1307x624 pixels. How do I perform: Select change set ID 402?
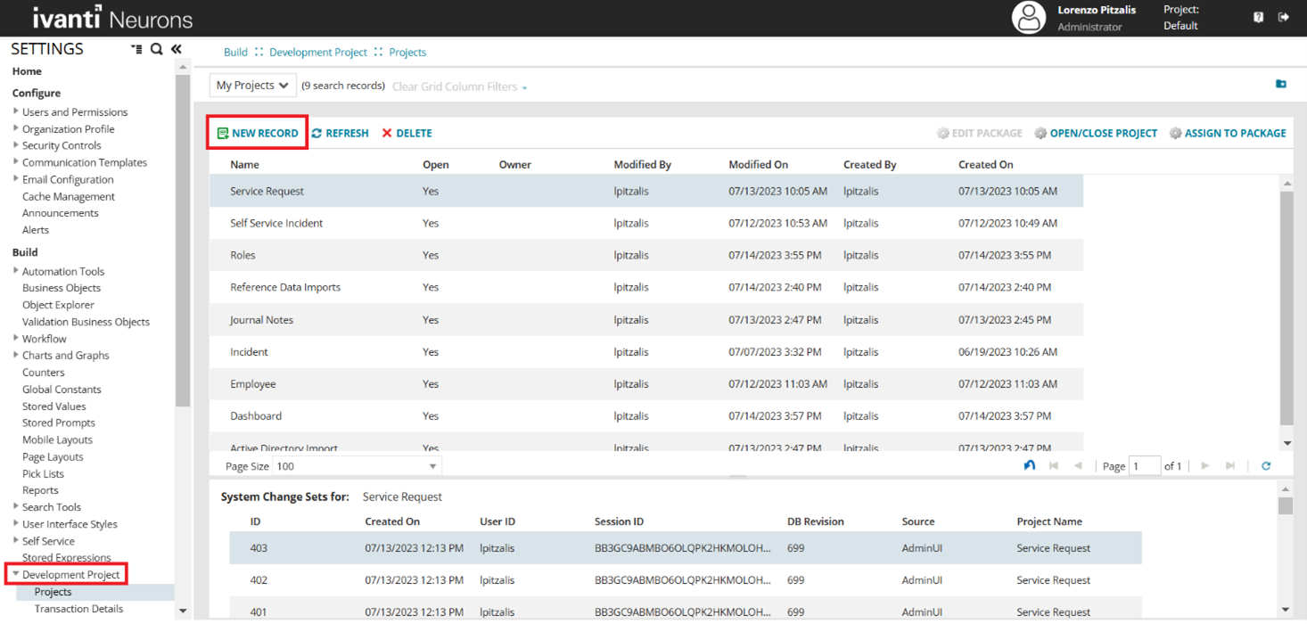point(686,580)
